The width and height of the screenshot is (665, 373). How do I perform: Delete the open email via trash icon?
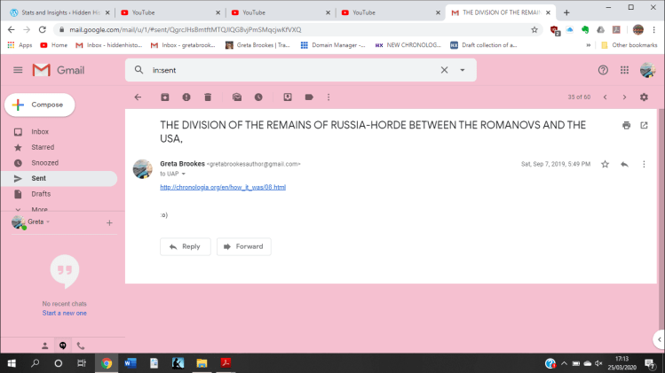click(x=208, y=97)
